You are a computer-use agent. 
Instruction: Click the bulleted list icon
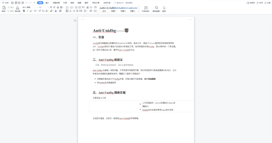67,7
